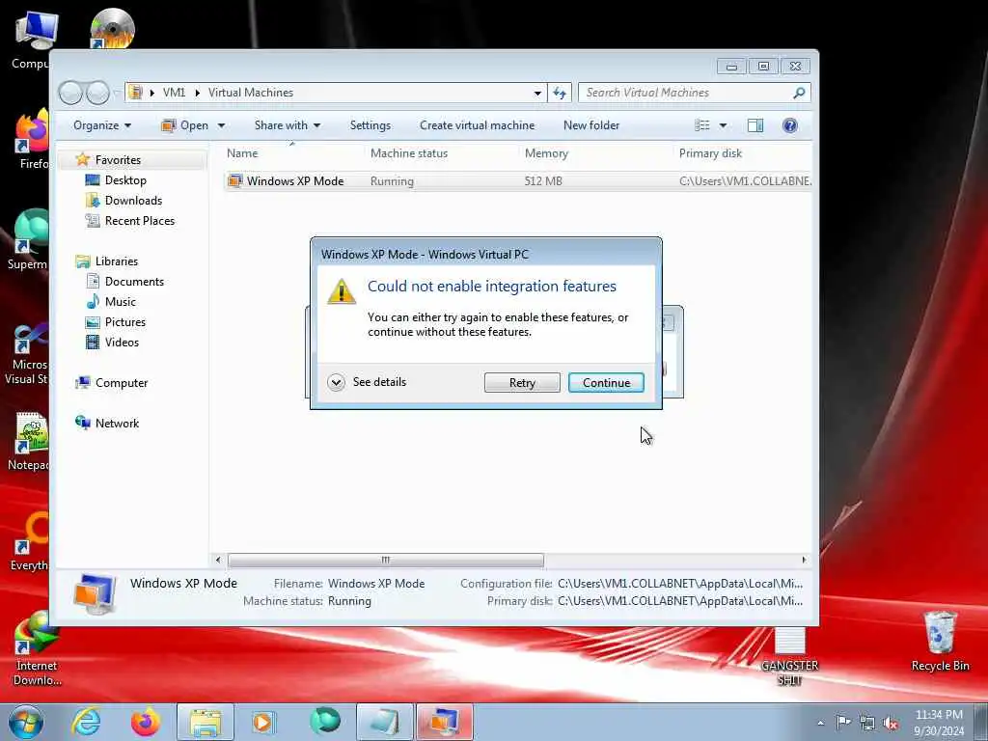Open the Windows Start menu
This screenshot has height=741, width=988.
click(x=25, y=722)
